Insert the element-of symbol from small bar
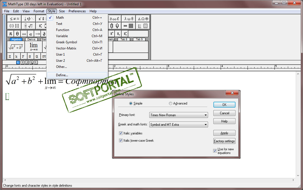The width and height of the screenshot is (303, 190). [31, 34]
